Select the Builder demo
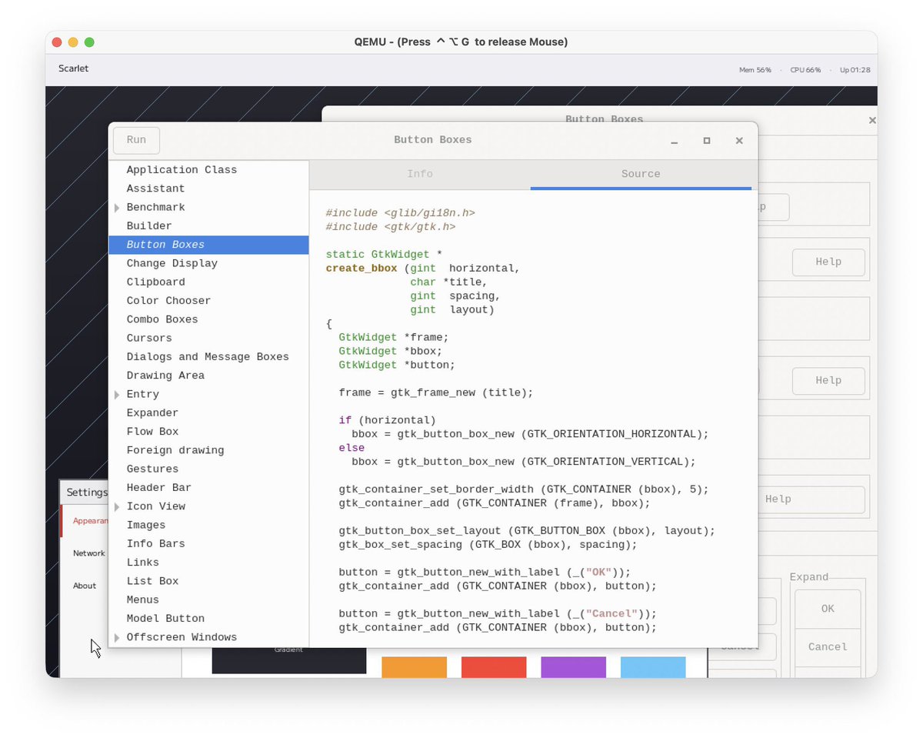Image resolution: width=923 pixels, height=738 pixels. 208,226
